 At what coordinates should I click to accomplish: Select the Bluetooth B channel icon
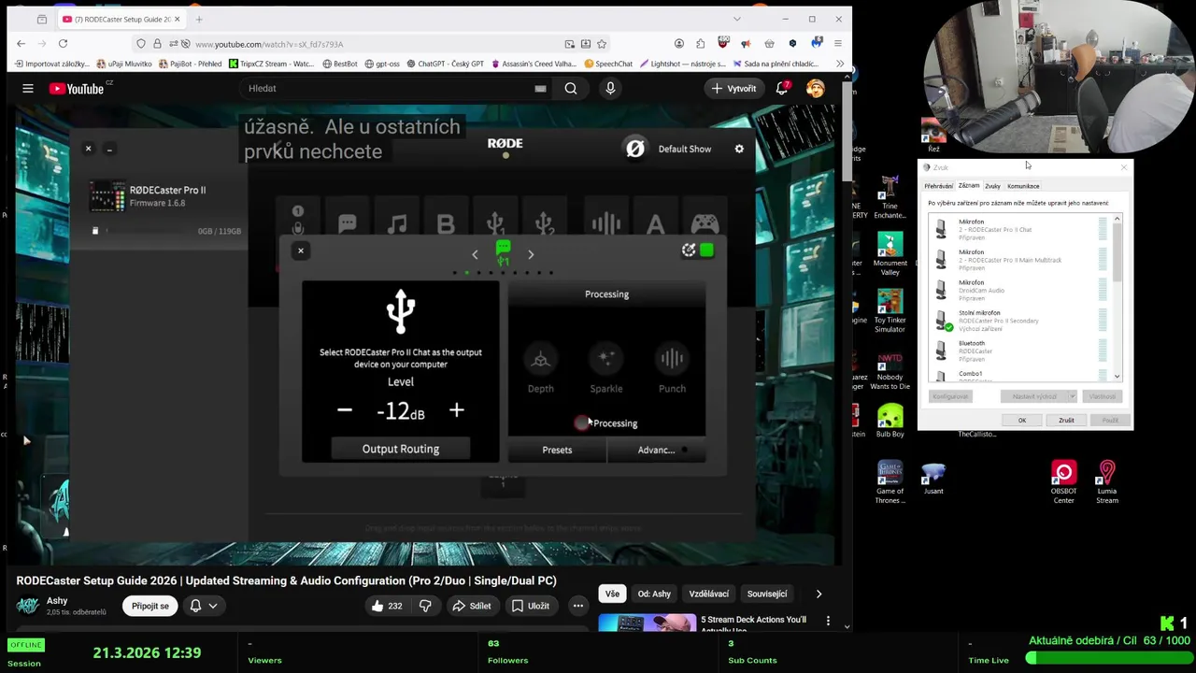click(446, 223)
